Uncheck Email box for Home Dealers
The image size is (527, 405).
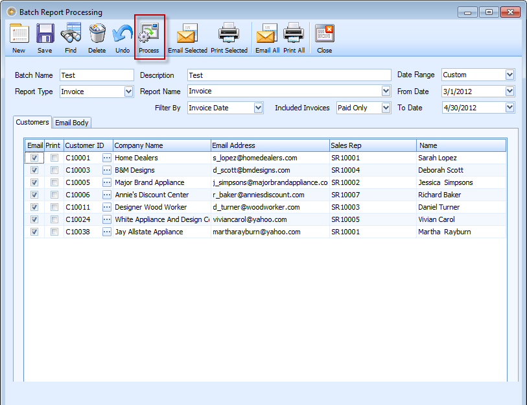pyautogui.click(x=34, y=158)
